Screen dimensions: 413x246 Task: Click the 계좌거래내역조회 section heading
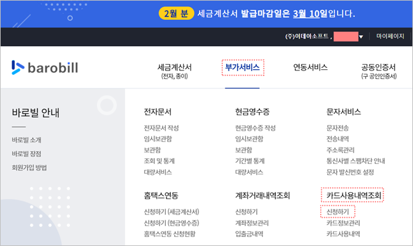(x=263, y=195)
